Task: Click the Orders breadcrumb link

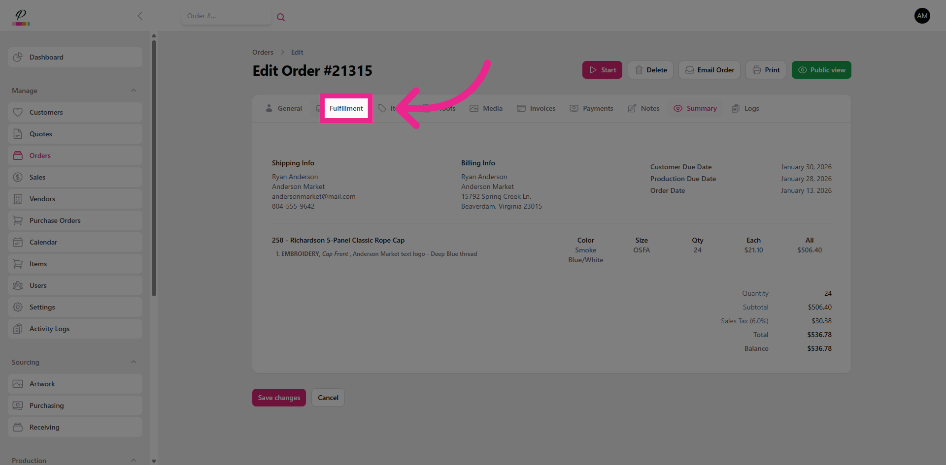Action: 263,52
